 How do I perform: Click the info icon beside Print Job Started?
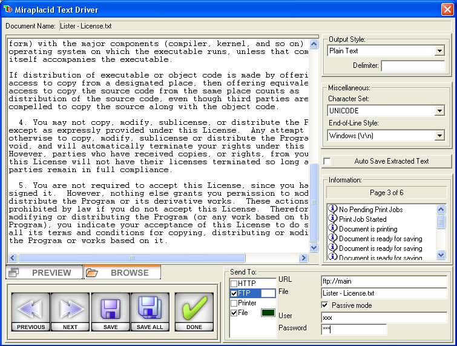coord(332,219)
